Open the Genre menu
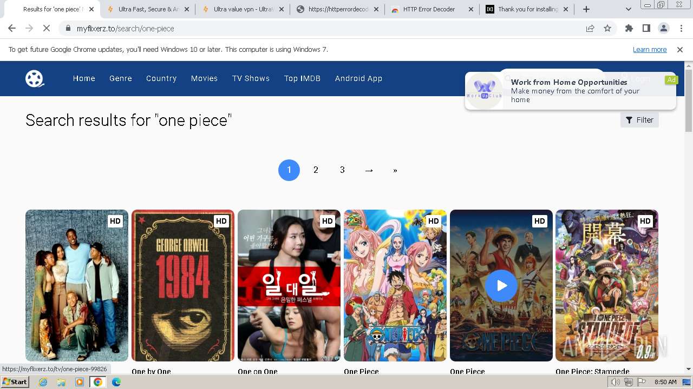 (x=121, y=78)
